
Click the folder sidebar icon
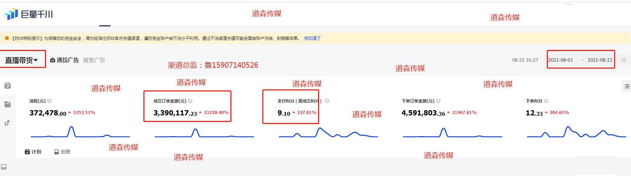pyautogui.click(x=7, y=104)
